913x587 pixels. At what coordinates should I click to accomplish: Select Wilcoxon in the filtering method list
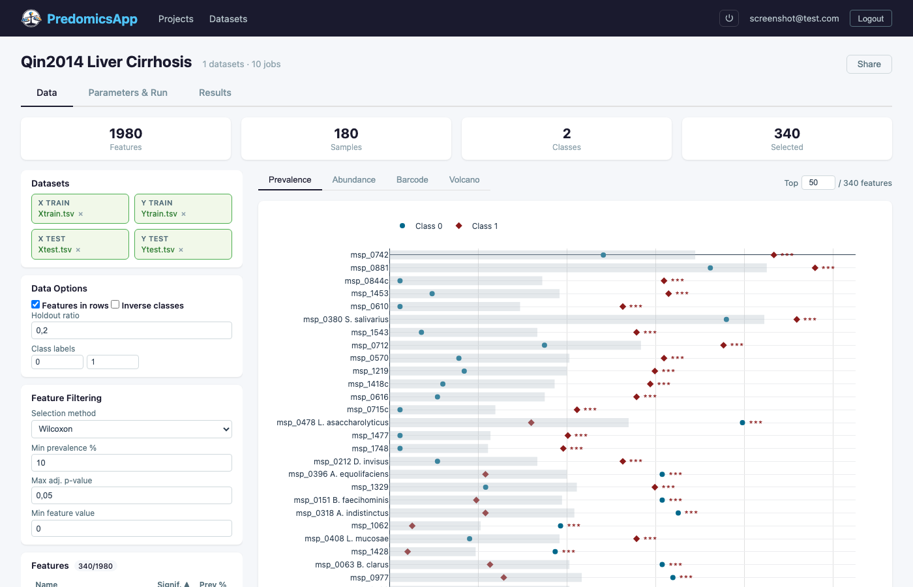click(x=131, y=429)
